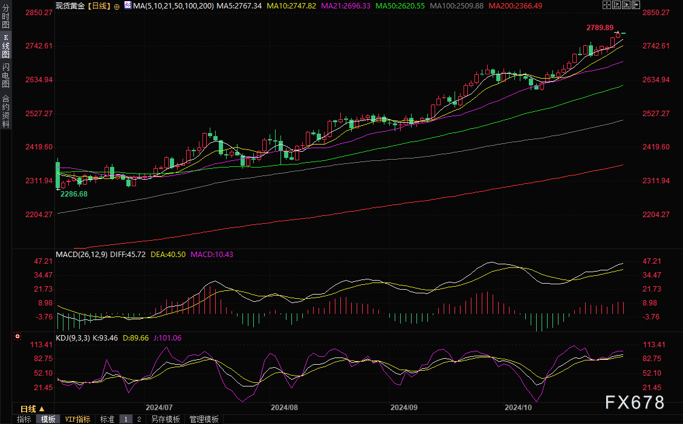Open the 闪电图 sidebar tab
The height and width of the screenshot is (424, 683).
[5, 76]
